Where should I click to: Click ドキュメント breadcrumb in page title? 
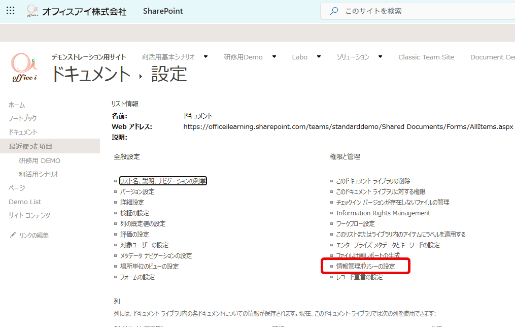pos(91,74)
